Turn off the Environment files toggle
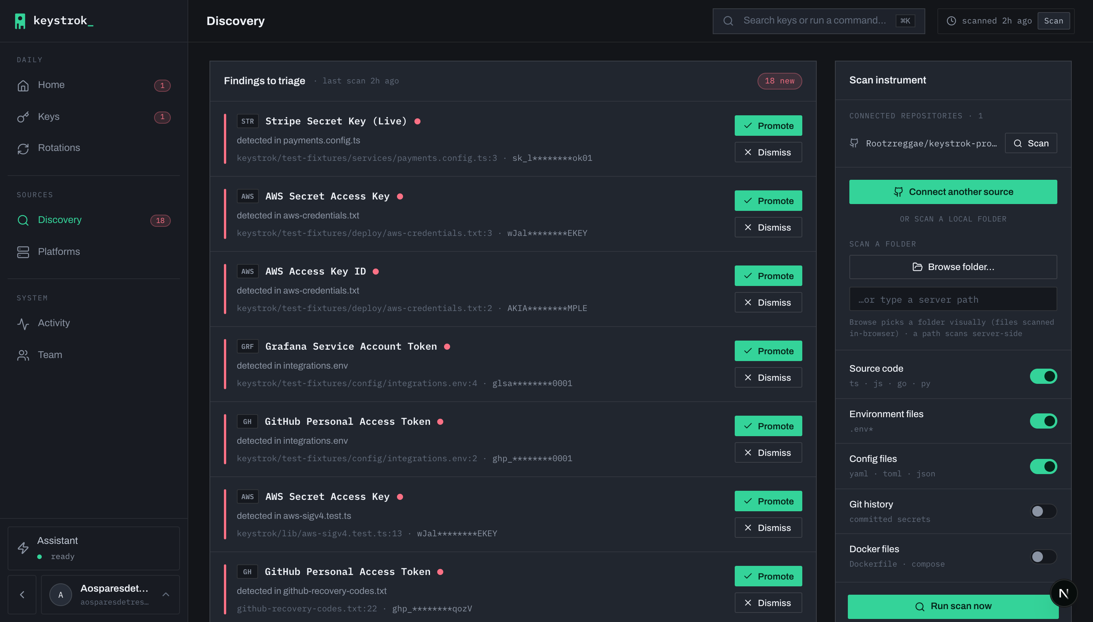 pyautogui.click(x=1043, y=421)
